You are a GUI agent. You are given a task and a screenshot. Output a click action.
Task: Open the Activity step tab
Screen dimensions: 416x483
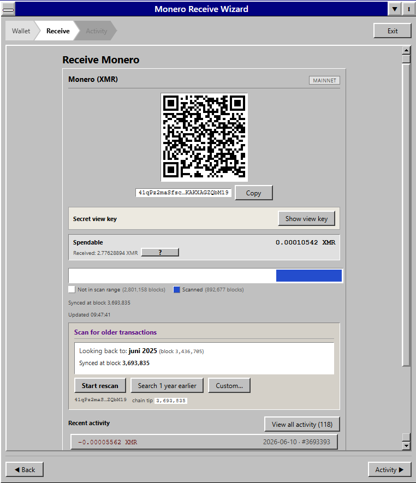click(x=97, y=31)
